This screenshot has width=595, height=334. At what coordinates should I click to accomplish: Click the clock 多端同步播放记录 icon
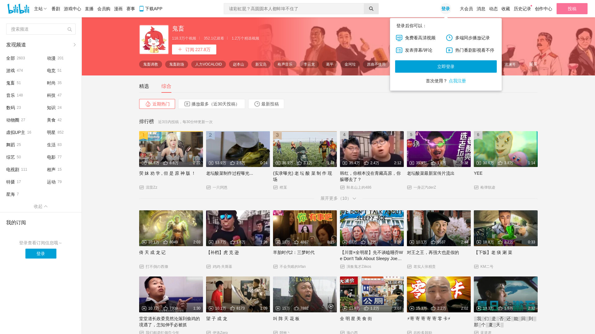coord(449,38)
